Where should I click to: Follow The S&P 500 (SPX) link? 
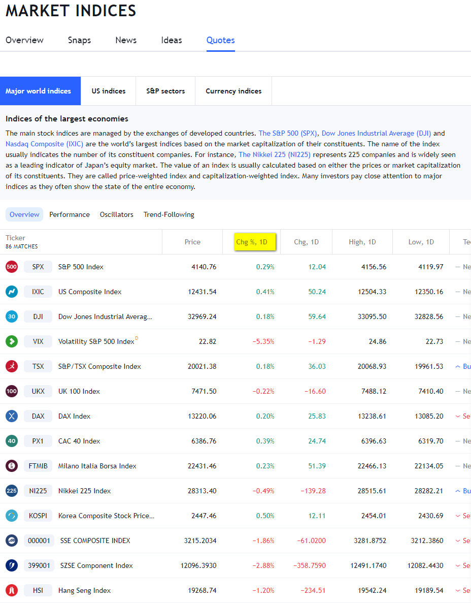288,133
